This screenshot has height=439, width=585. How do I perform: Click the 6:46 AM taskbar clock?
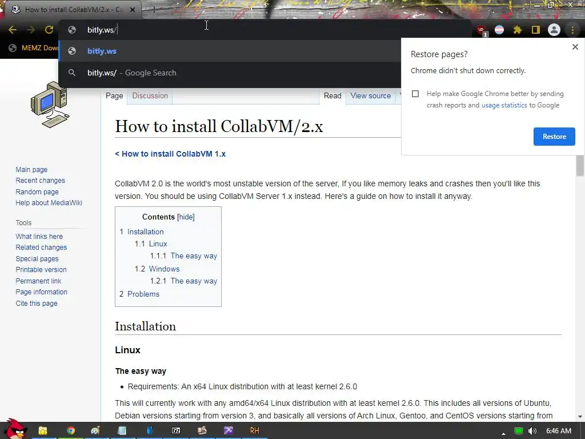[x=559, y=431]
